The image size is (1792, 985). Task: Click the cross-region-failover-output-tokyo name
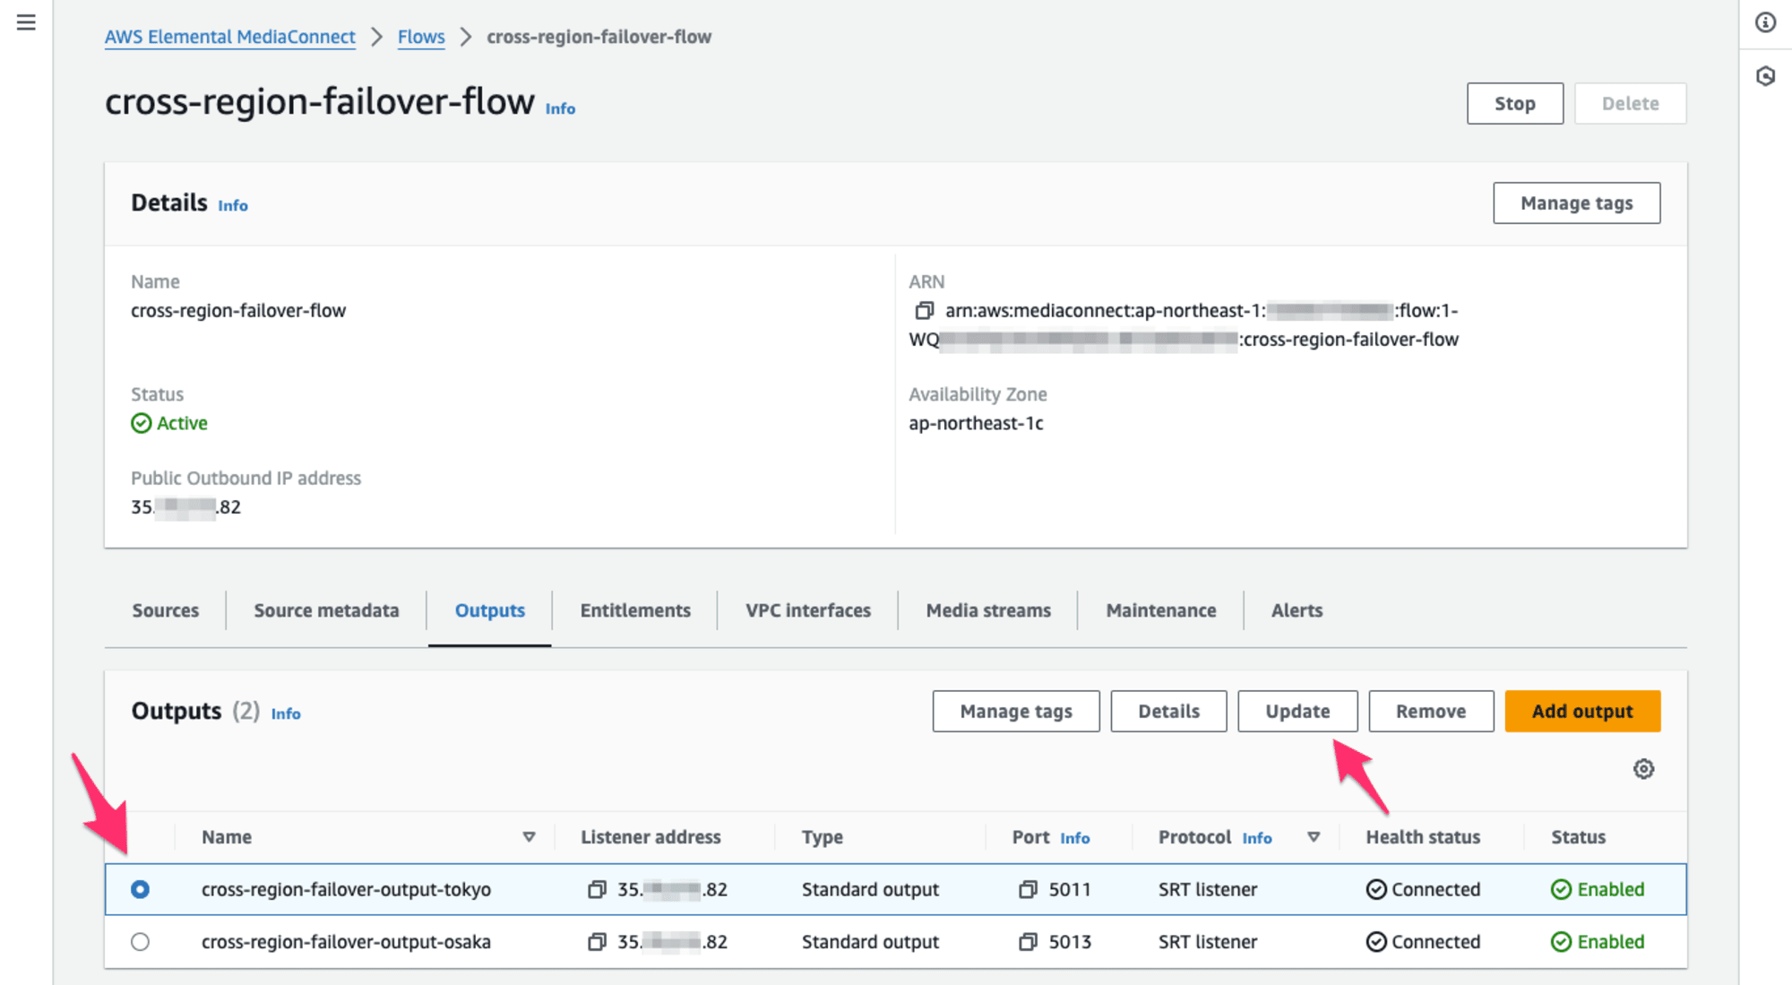346,890
